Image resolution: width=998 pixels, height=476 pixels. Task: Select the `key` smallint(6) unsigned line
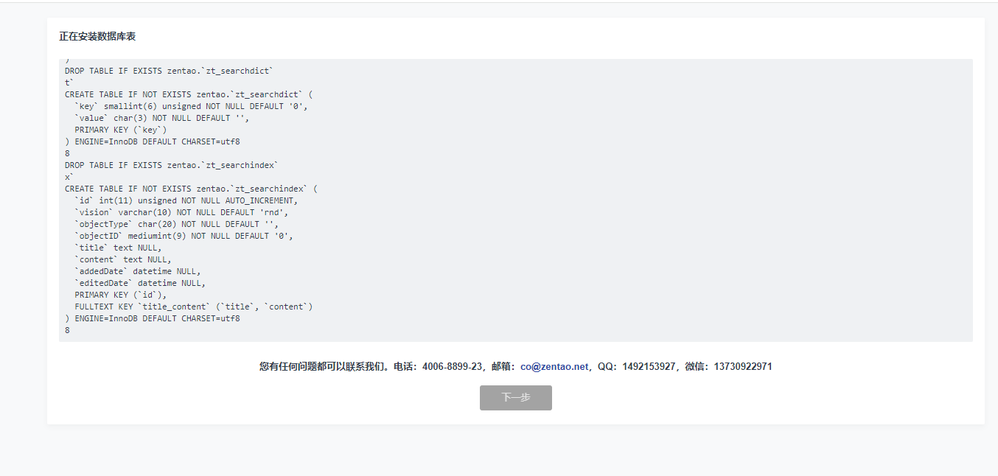[191, 106]
